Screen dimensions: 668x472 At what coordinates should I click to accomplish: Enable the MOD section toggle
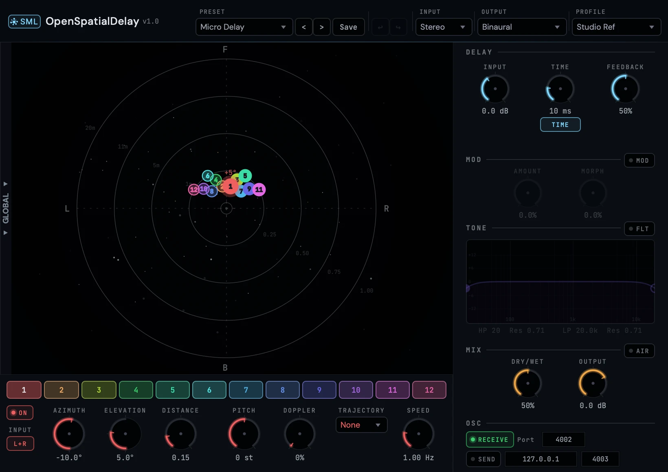click(x=639, y=160)
